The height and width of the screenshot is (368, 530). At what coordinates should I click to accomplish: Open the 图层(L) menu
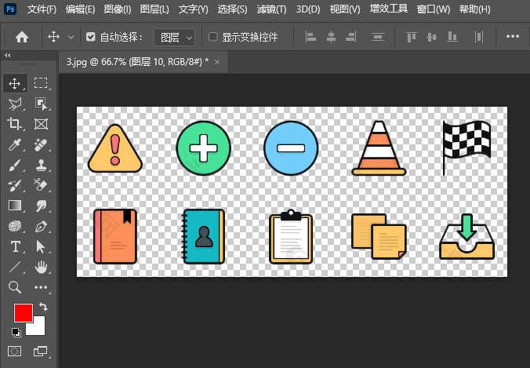point(154,9)
